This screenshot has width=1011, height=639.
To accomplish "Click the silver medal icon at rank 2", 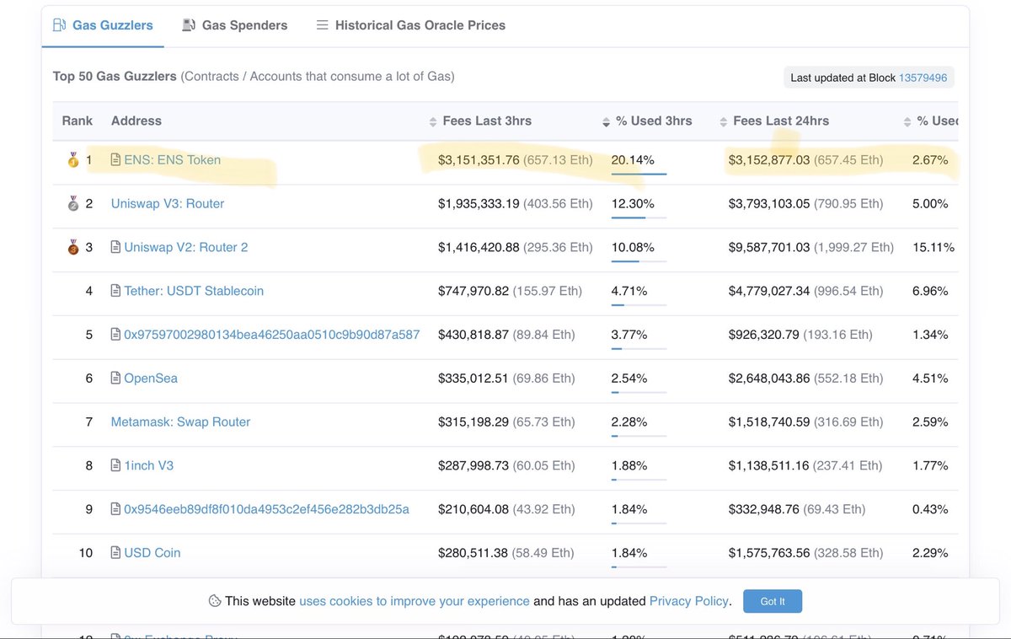I will [x=73, y=204].
